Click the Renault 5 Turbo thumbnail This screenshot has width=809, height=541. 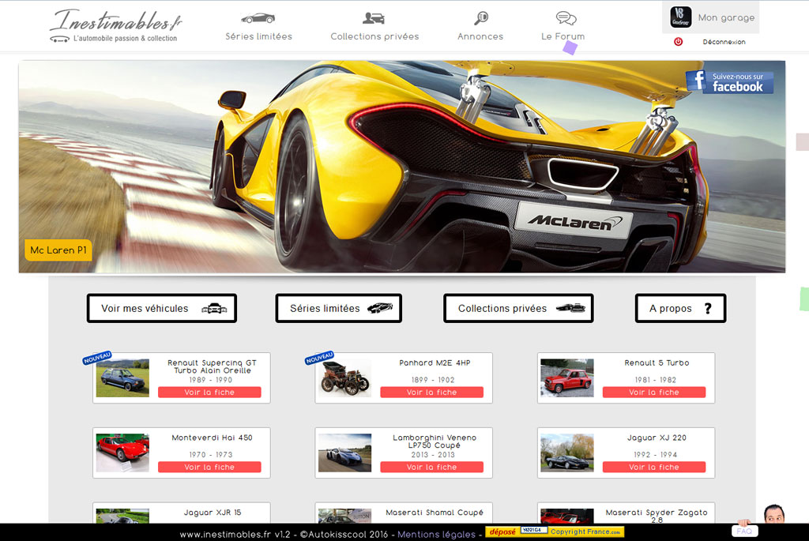[x=567, y=378]
